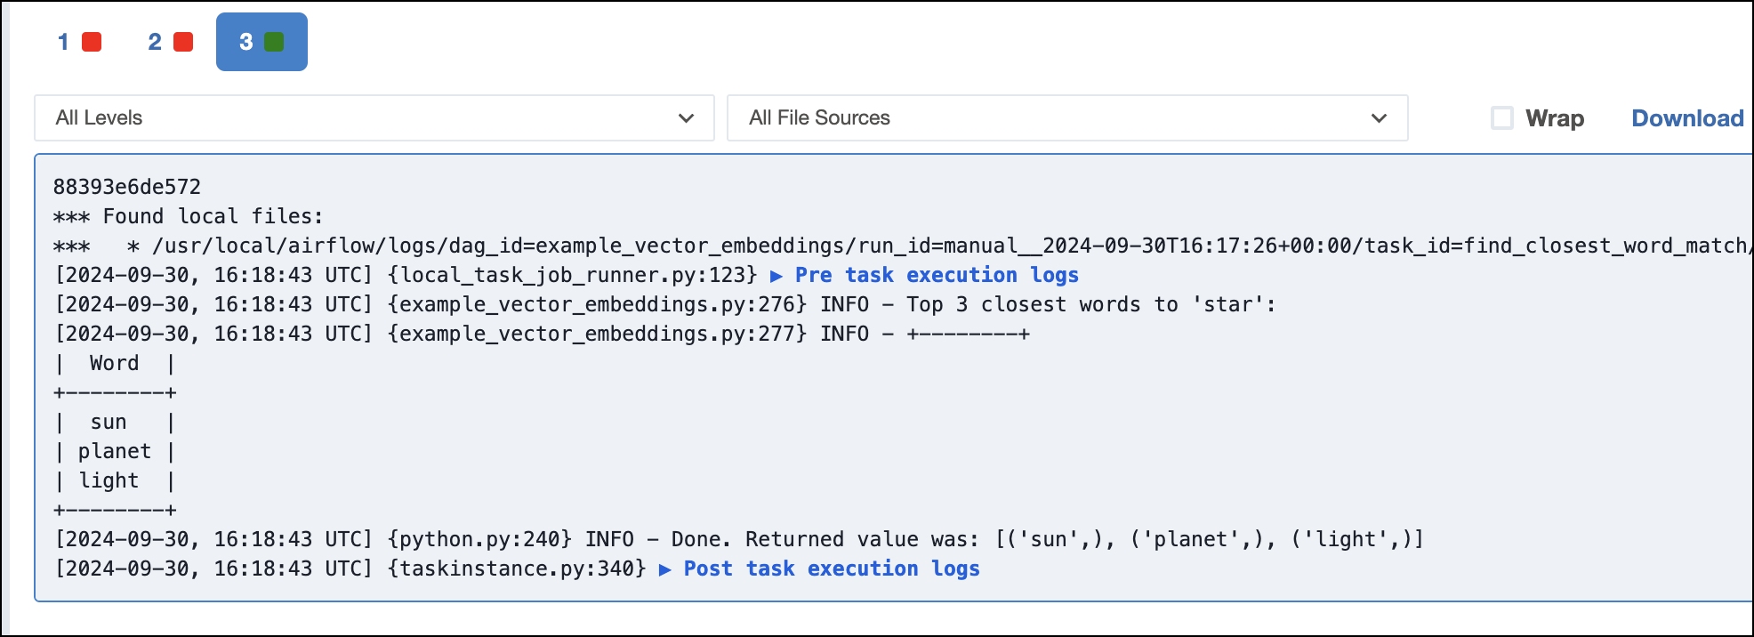The width and height of the screenshot is (1754, 637).
Task: Click the hostname line 88393e6de572 in log
Action: tap(127, 187)
